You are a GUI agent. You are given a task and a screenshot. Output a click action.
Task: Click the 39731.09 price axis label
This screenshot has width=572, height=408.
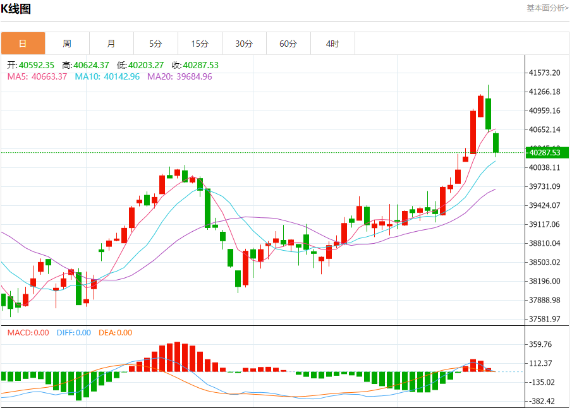point(545,186)
